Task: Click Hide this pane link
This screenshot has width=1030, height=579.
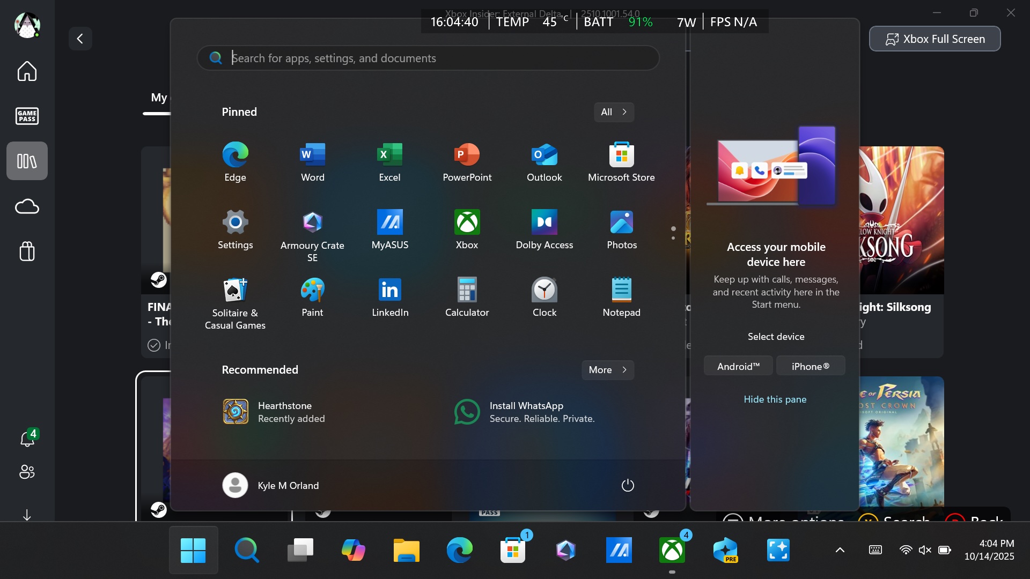Action: pos(775,399)
